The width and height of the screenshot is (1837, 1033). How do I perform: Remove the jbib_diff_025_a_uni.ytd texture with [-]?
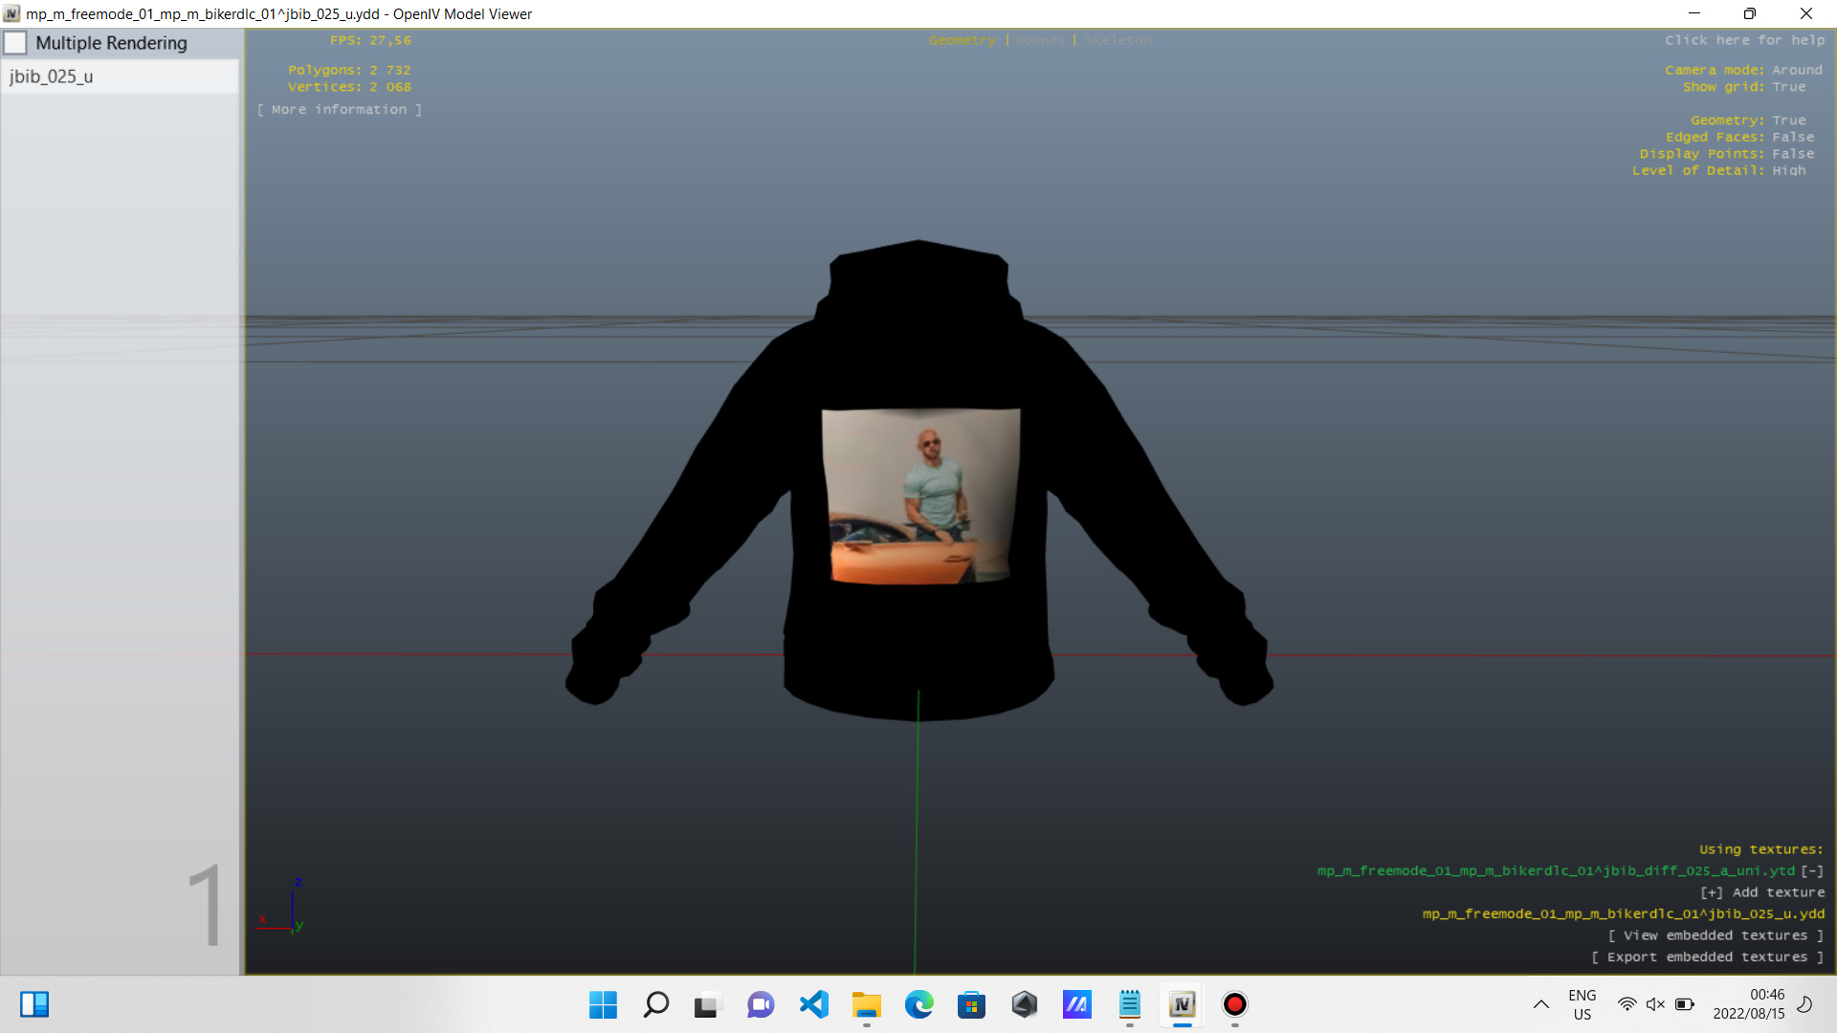(x=1812, y=870)
